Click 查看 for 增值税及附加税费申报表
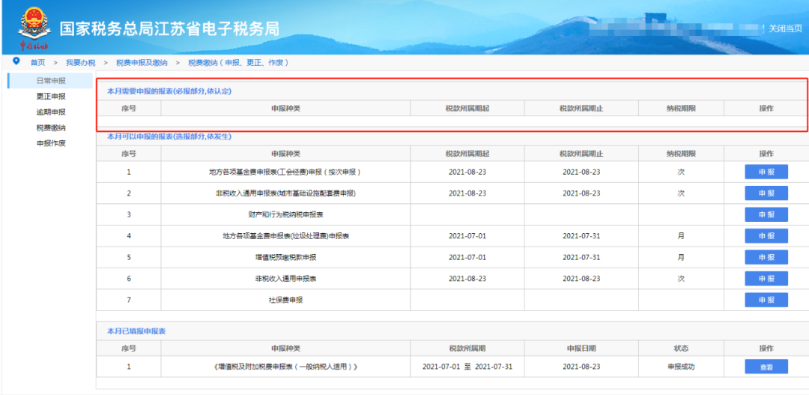 click(x=766, y=367)
